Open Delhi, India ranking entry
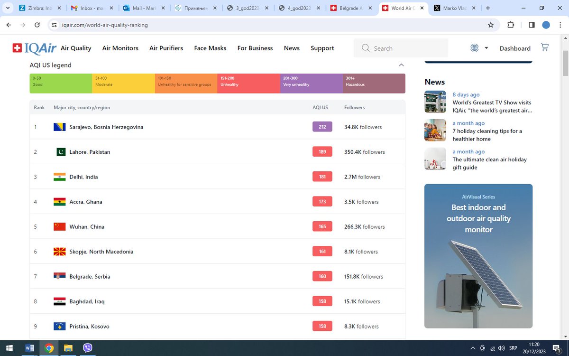Viewport: 569px width, 356px height. (x=218, y=177)
